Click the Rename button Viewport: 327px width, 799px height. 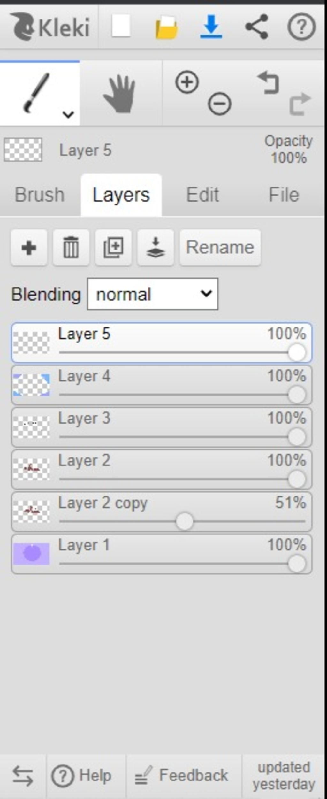coord(220,248)
